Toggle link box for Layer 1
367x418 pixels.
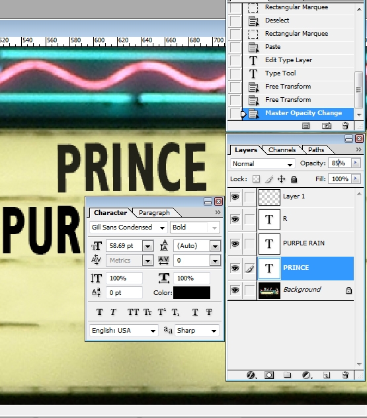pos(250,196)
